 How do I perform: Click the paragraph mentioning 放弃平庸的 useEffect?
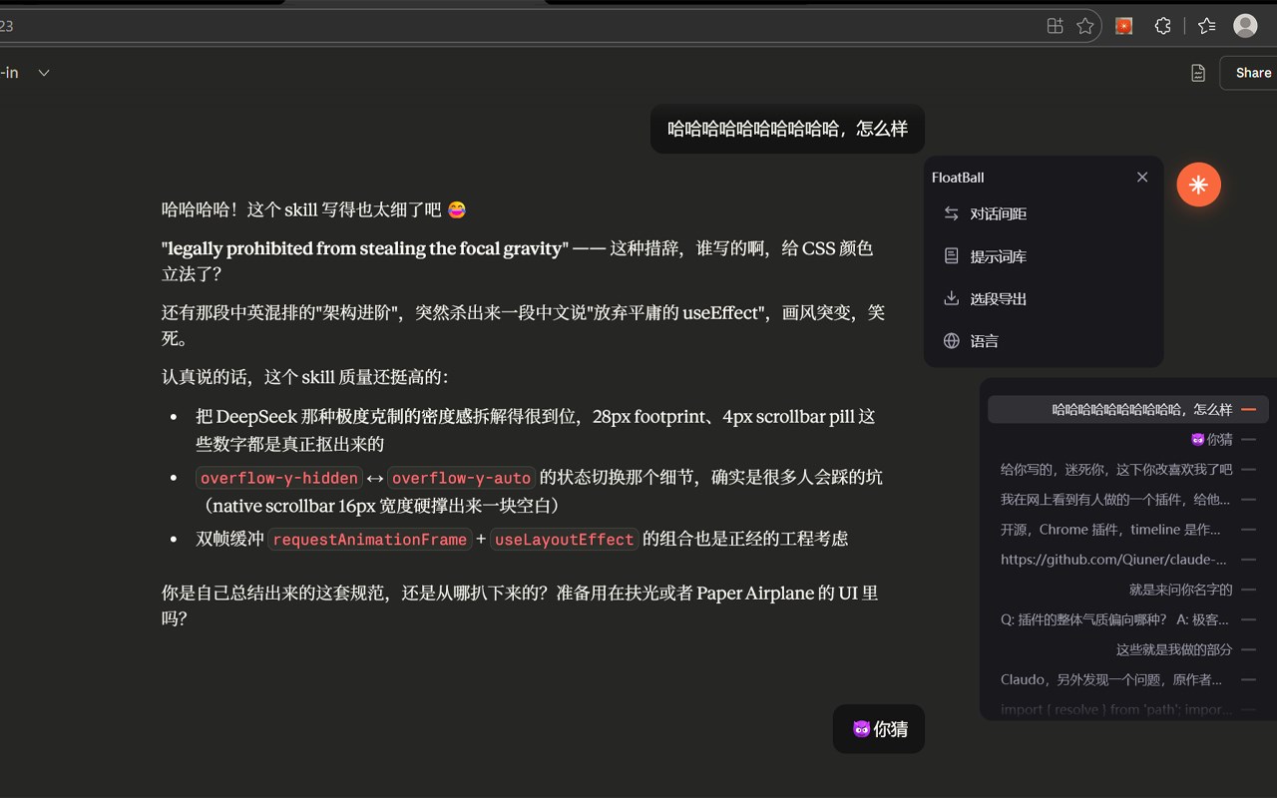(523, 325)
